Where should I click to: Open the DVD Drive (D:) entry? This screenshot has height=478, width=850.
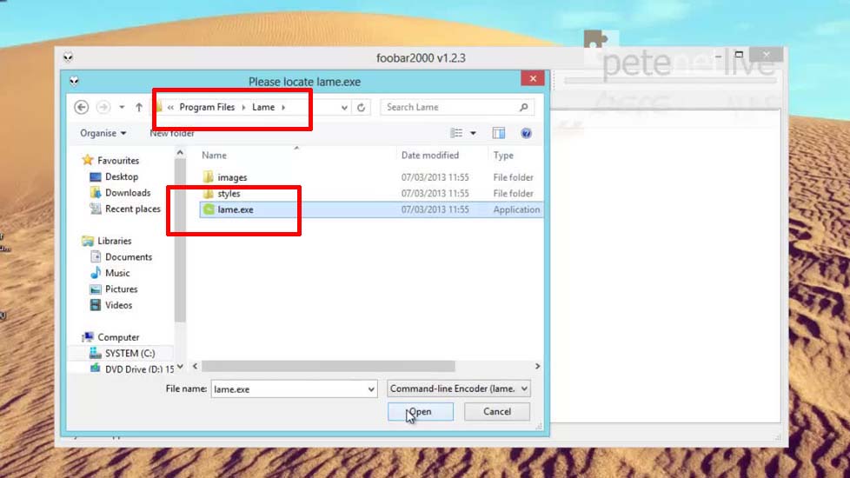(139, 369)
